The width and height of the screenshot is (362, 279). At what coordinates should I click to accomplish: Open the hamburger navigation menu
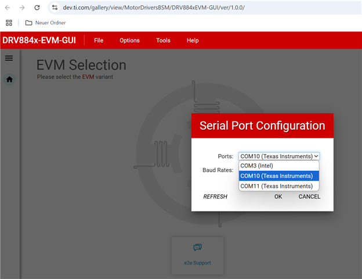[x=9, y=58]
